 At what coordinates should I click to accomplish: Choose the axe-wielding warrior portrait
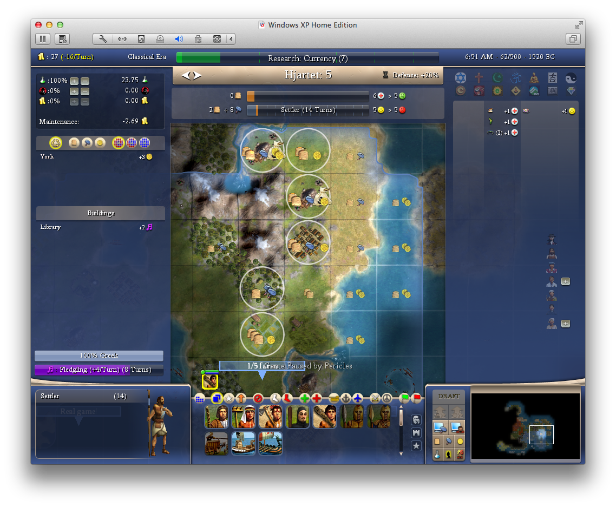(270, 417)
